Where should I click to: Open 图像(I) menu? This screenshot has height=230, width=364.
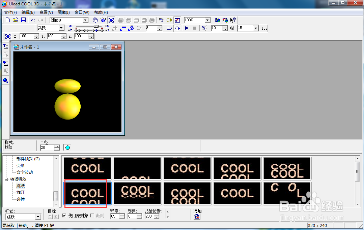click(64, 12)
